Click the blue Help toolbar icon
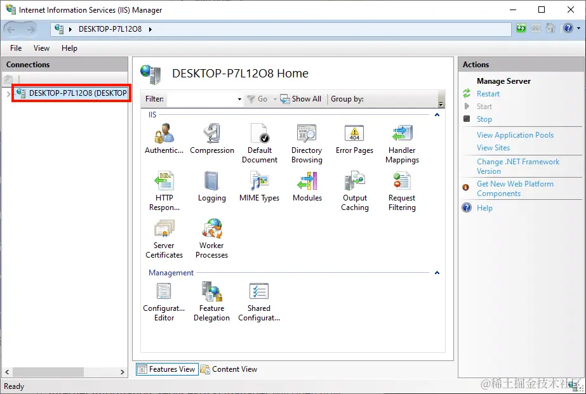This screenshot has height=394, width=586. [568, 29]
